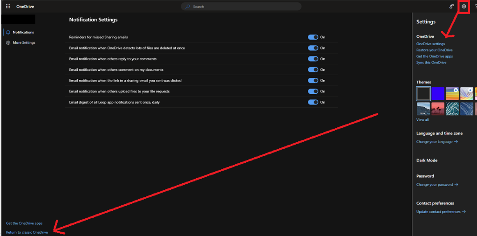This screenshot has height=236, width=477.
Task: Toggle Reminders for missed Sharing emails
Action: pyautogui.click(x=313, y=37)
